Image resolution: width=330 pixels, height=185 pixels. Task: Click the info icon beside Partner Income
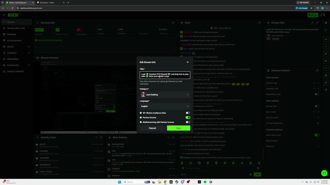[141, 118]
